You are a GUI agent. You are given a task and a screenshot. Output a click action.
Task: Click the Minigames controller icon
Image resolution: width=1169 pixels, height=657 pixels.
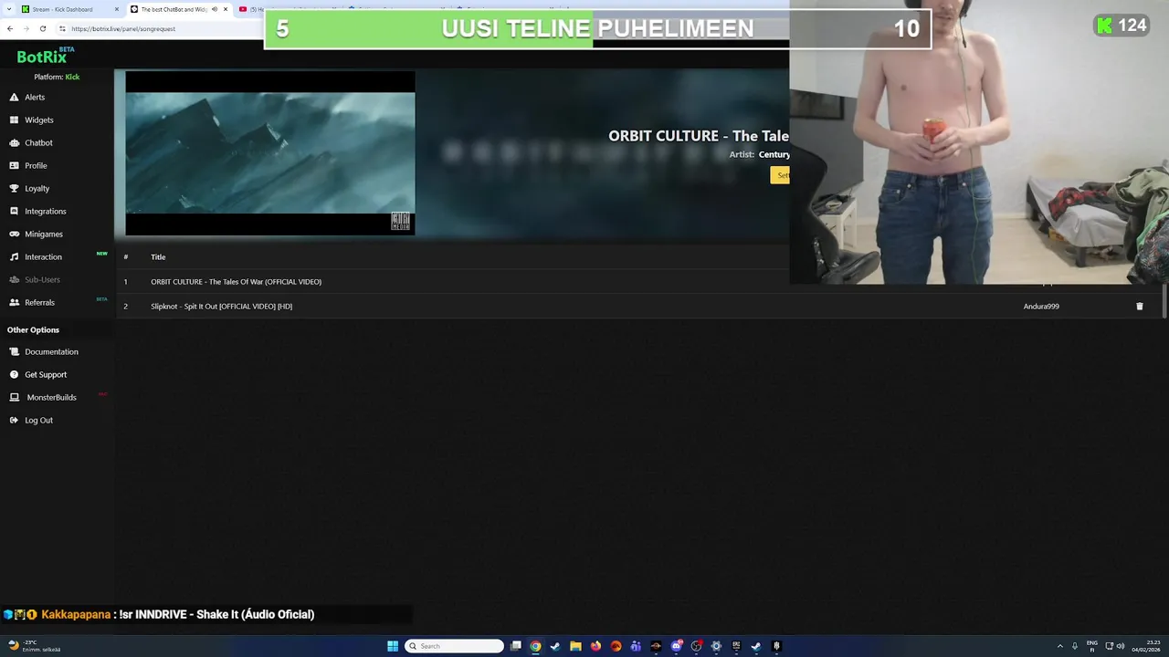pos(15,234)
